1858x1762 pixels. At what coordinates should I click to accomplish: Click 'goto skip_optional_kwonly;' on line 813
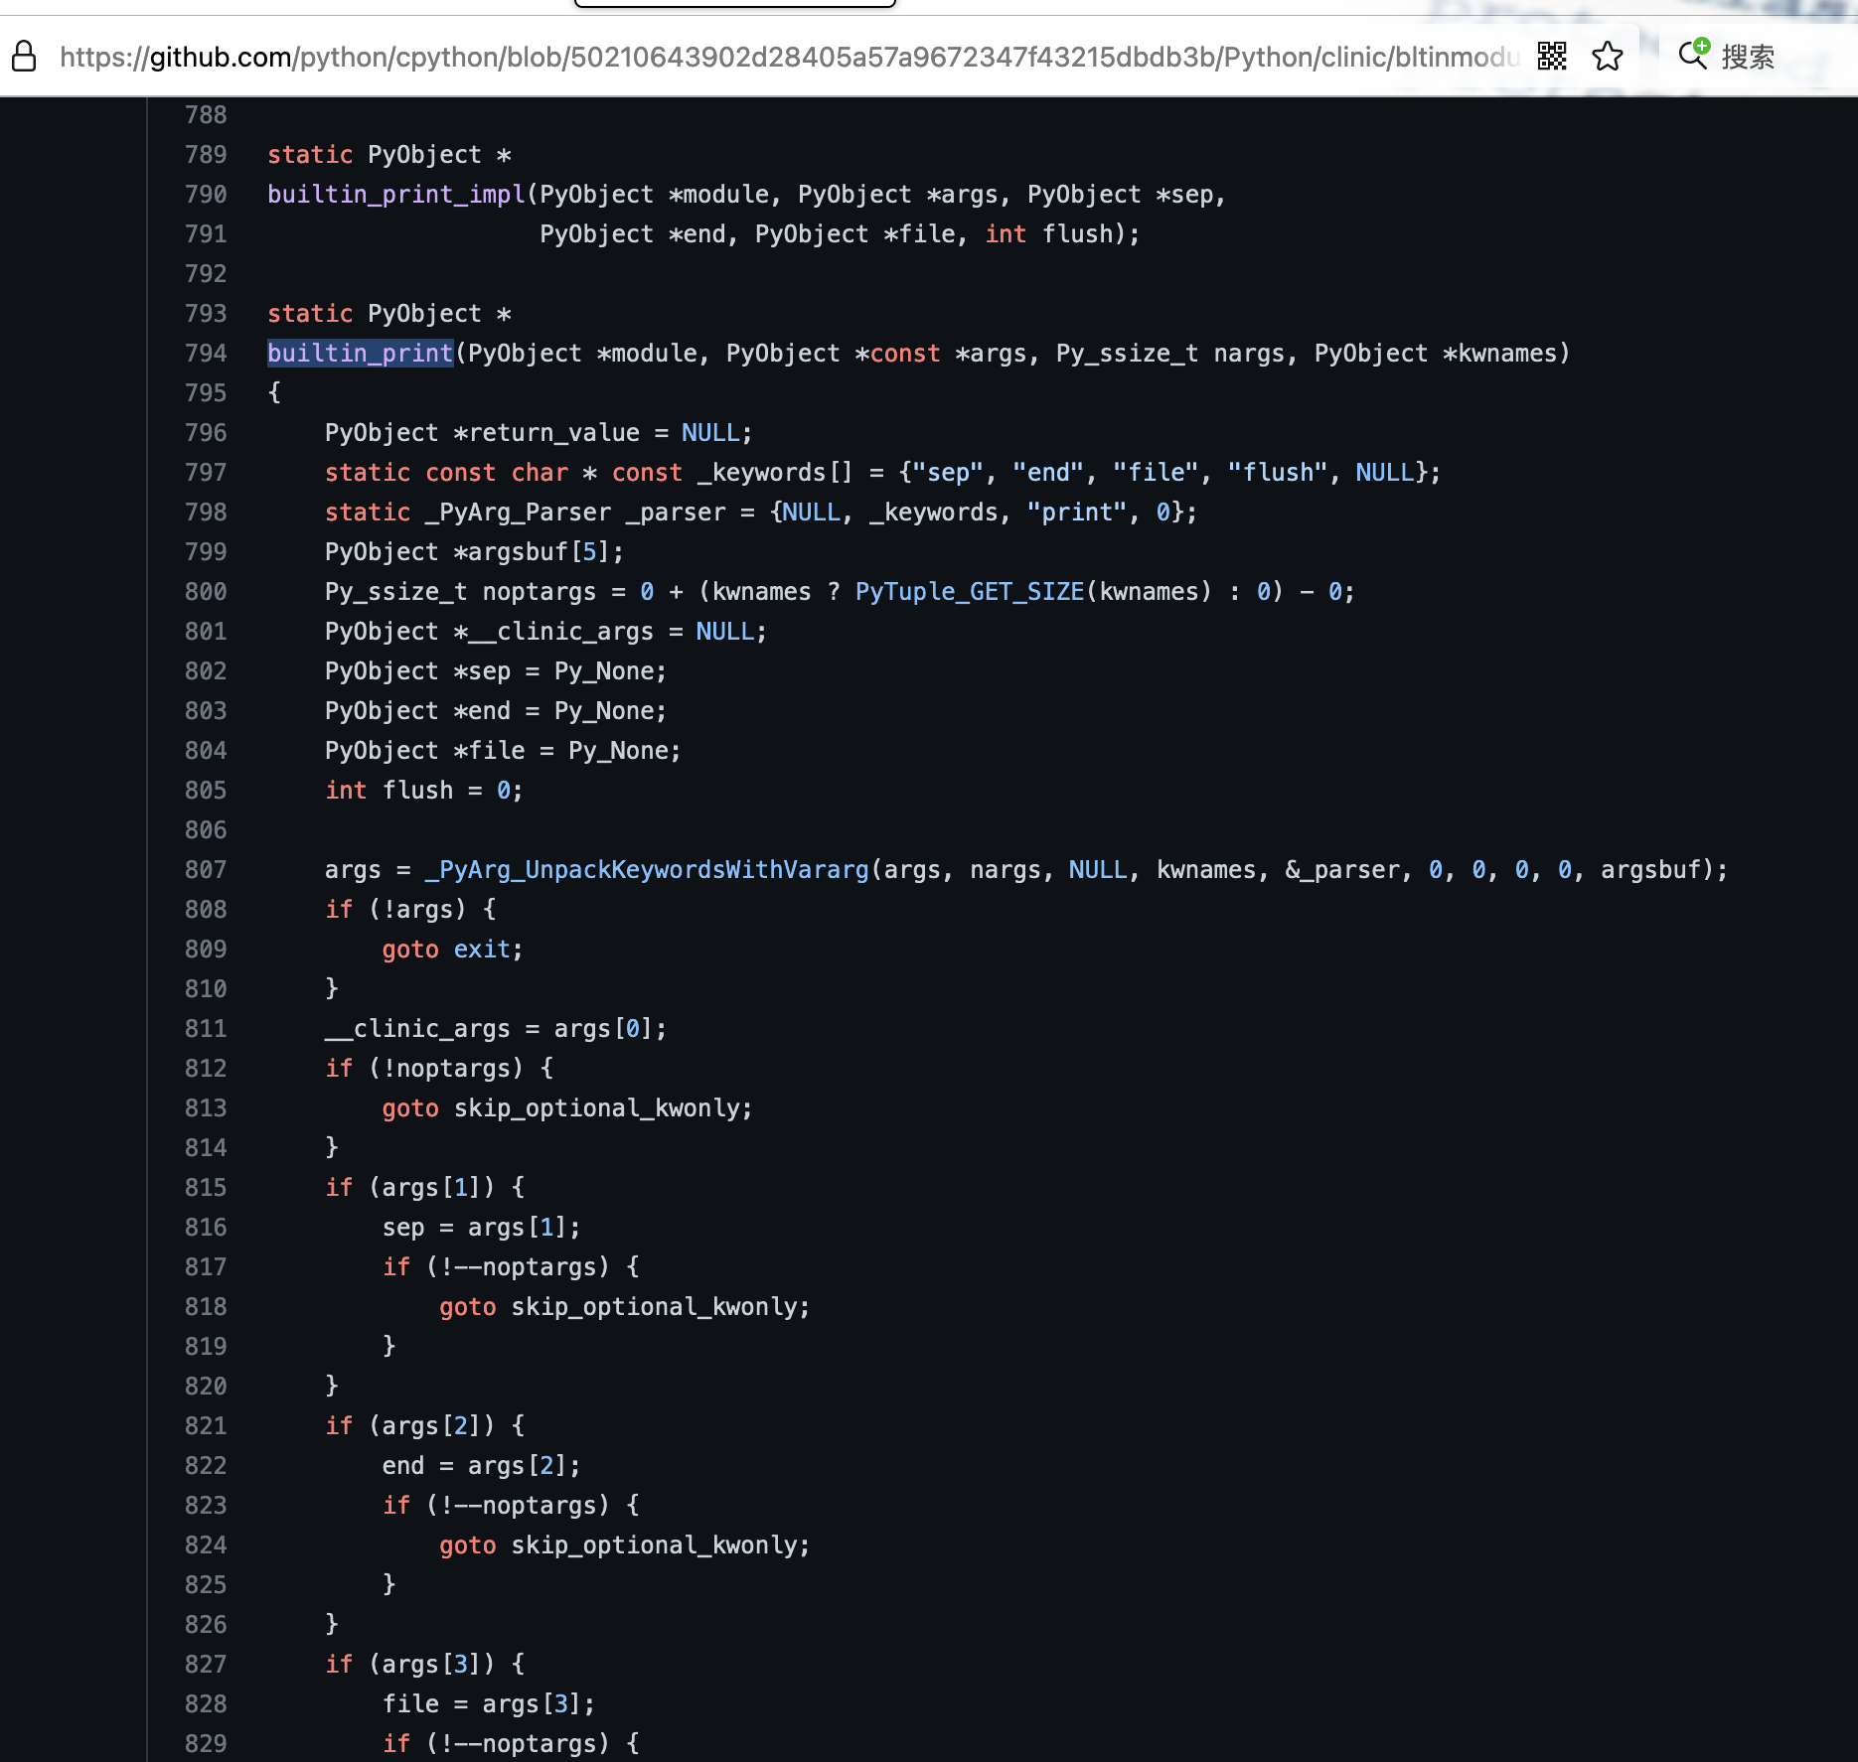(x=567, y=1108)
